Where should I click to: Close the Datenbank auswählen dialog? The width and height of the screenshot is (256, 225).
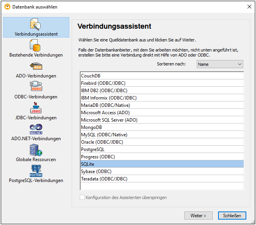(x=249, y=7)
